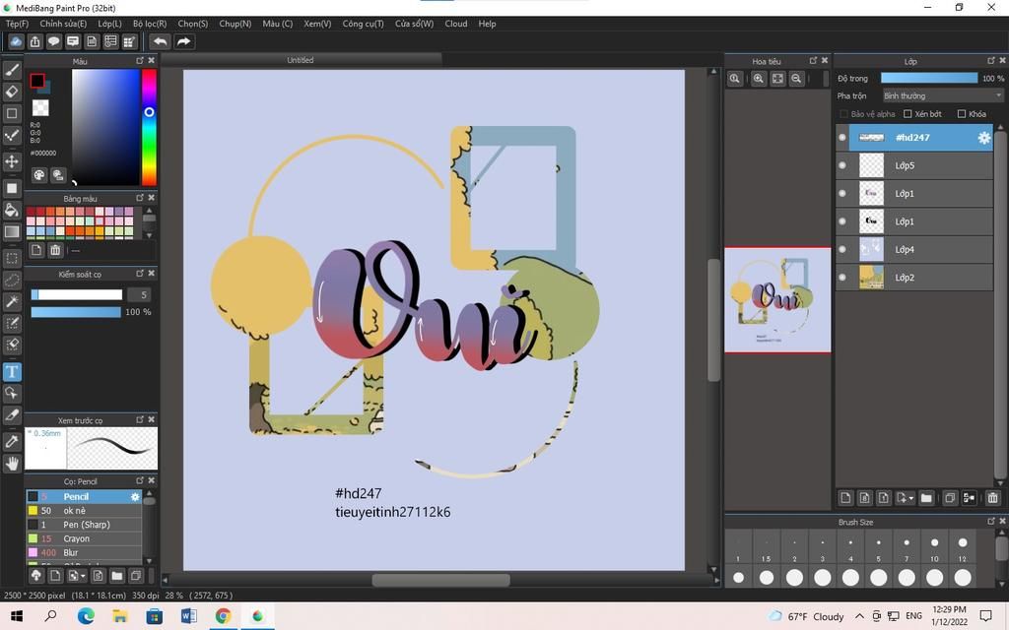Screen dimensions: 1009x630
Task: Choose the Blur brush
Action: [85, 553]
